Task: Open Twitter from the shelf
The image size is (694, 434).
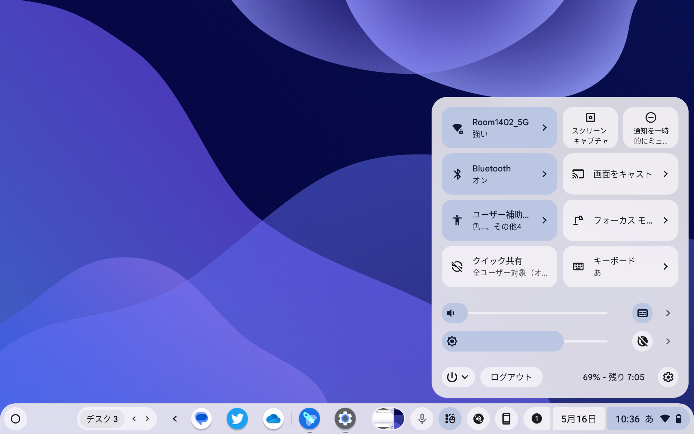Action: click(237, 418)
